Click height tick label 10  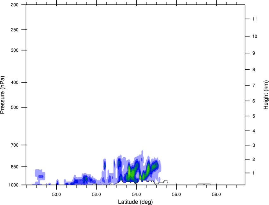point(254,36)
